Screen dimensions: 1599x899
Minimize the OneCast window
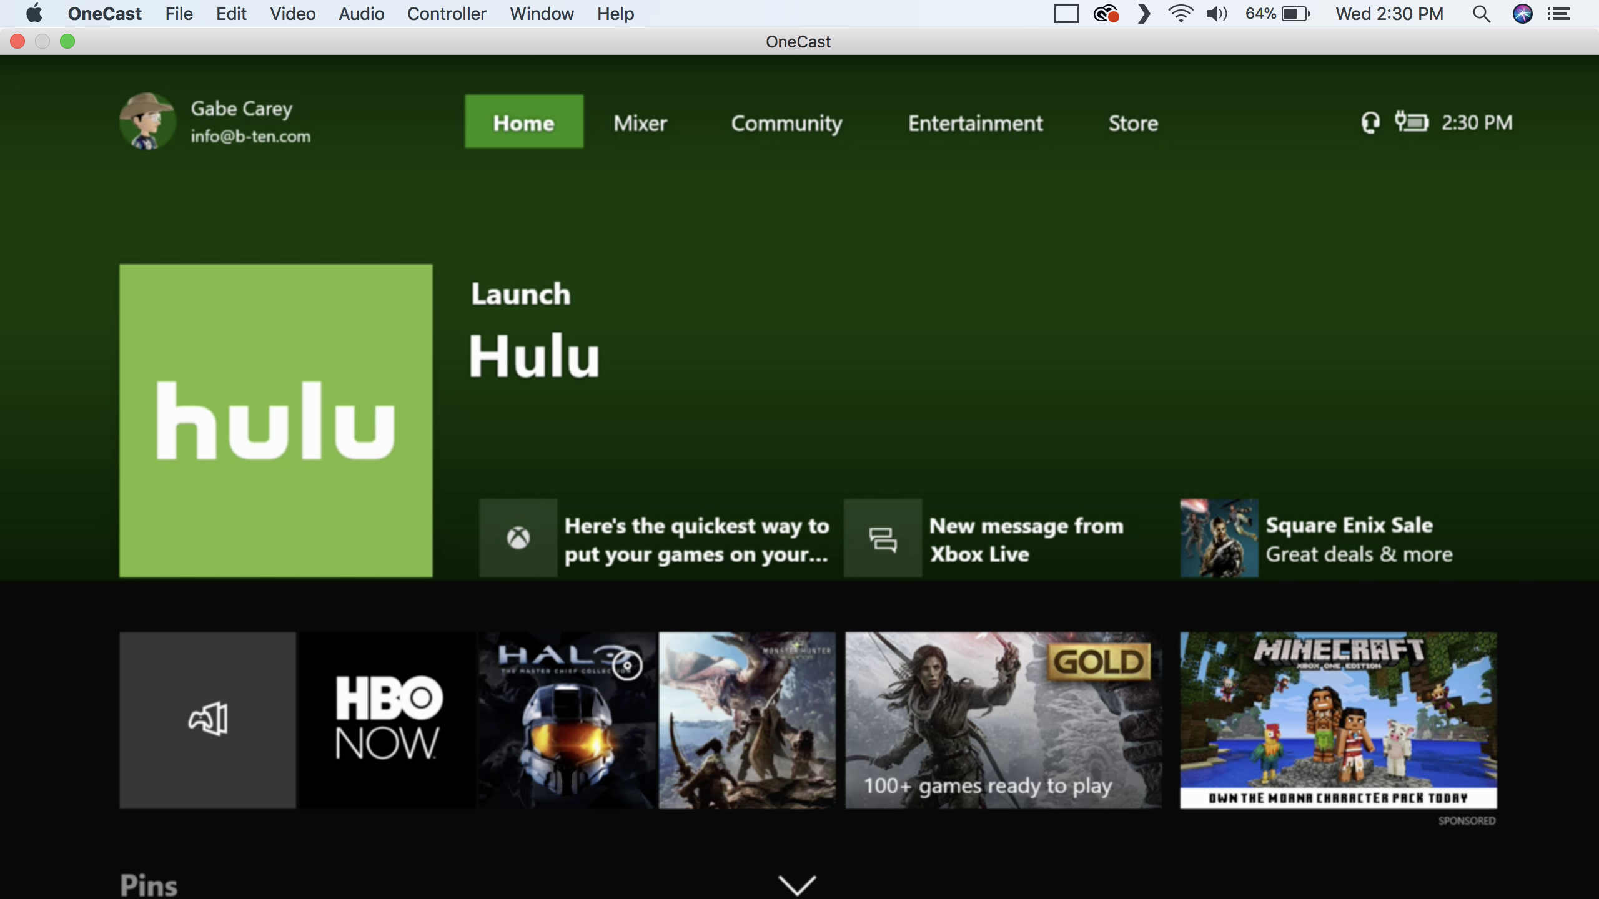pyautogui.click(x=42, y=41)
